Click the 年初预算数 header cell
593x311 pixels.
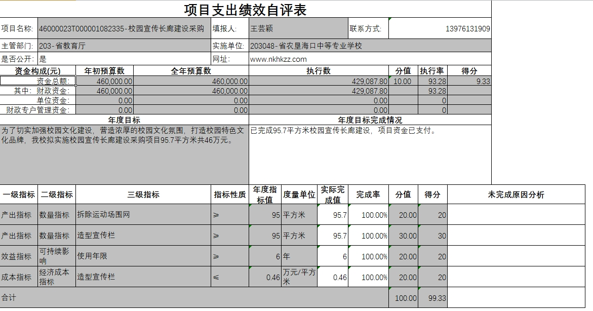104,71
